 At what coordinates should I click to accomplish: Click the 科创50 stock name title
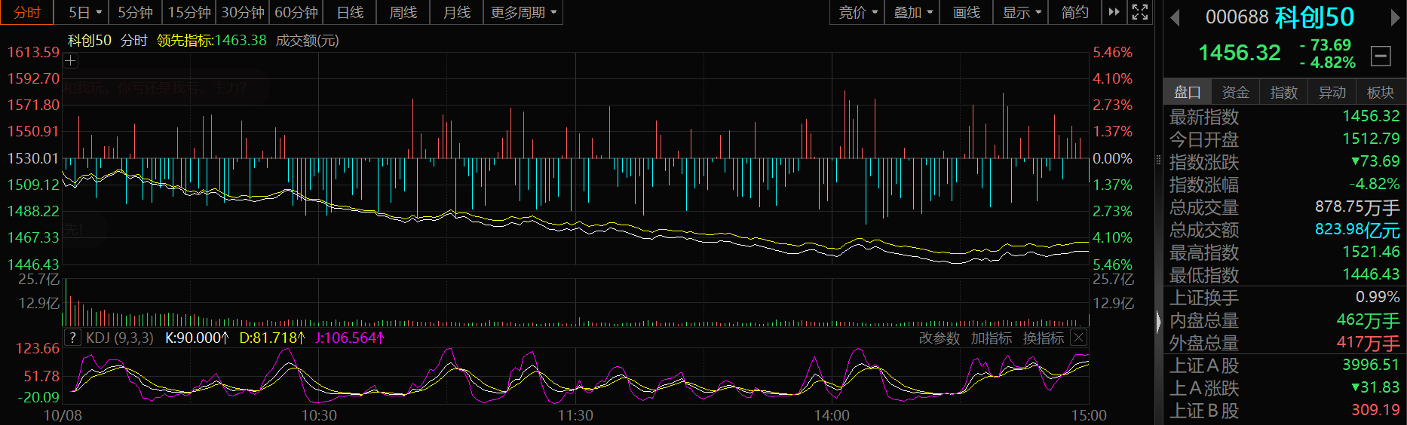pos(1314,17)
